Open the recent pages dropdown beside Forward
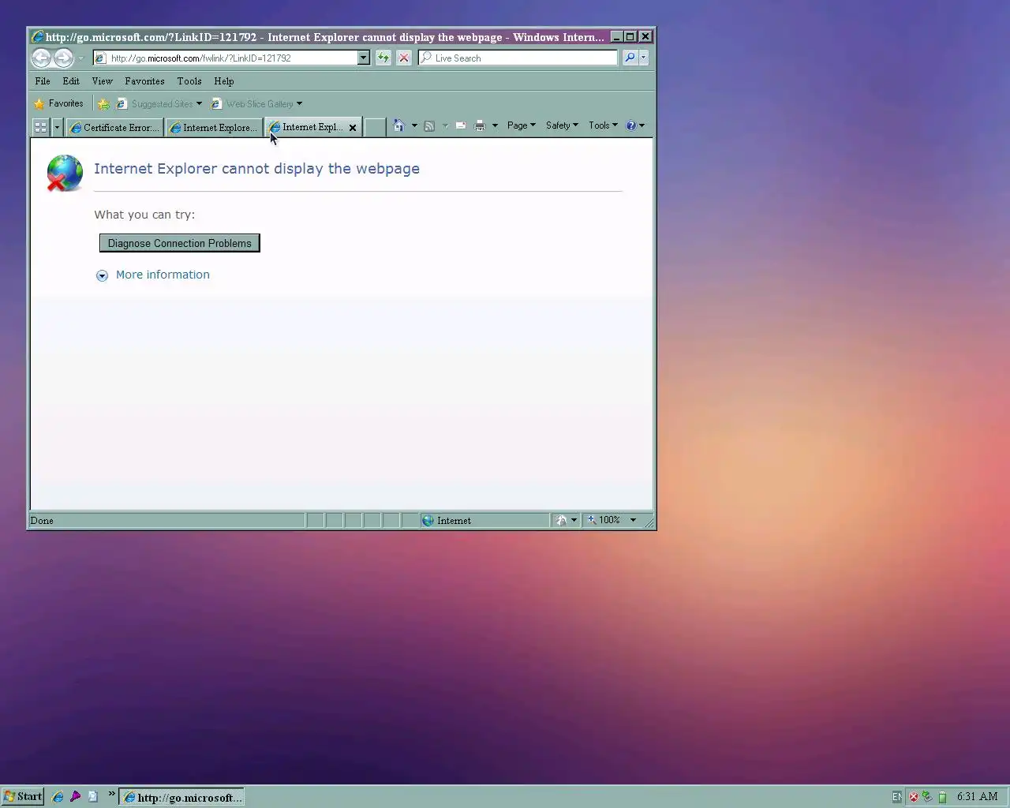This screenshot has width=1010, height=808. tap(80, 58)
